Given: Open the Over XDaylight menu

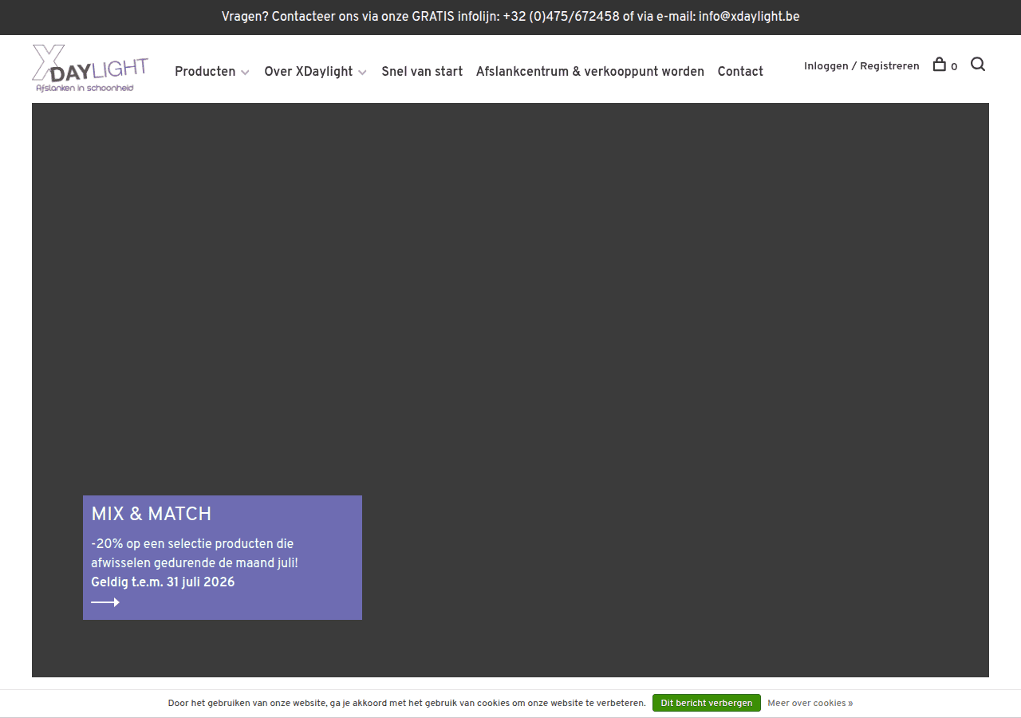Looking at the screenshot, I should coord(309,72).
